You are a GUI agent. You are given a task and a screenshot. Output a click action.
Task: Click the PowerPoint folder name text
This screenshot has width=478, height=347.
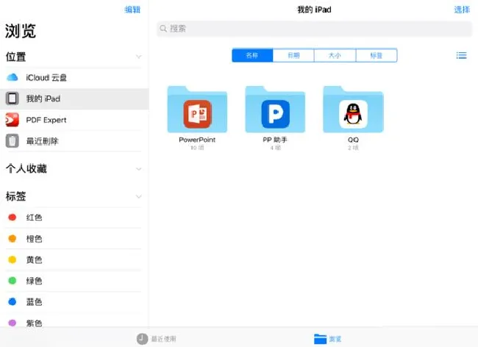tap(197, 140)
